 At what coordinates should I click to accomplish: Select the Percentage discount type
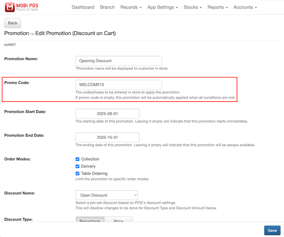pos(90,220)
